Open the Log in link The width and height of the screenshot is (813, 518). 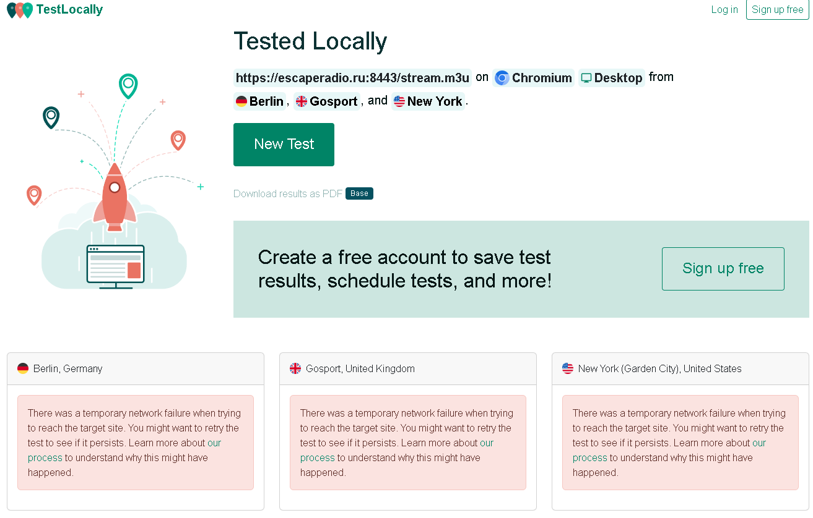tap(724, 9)
